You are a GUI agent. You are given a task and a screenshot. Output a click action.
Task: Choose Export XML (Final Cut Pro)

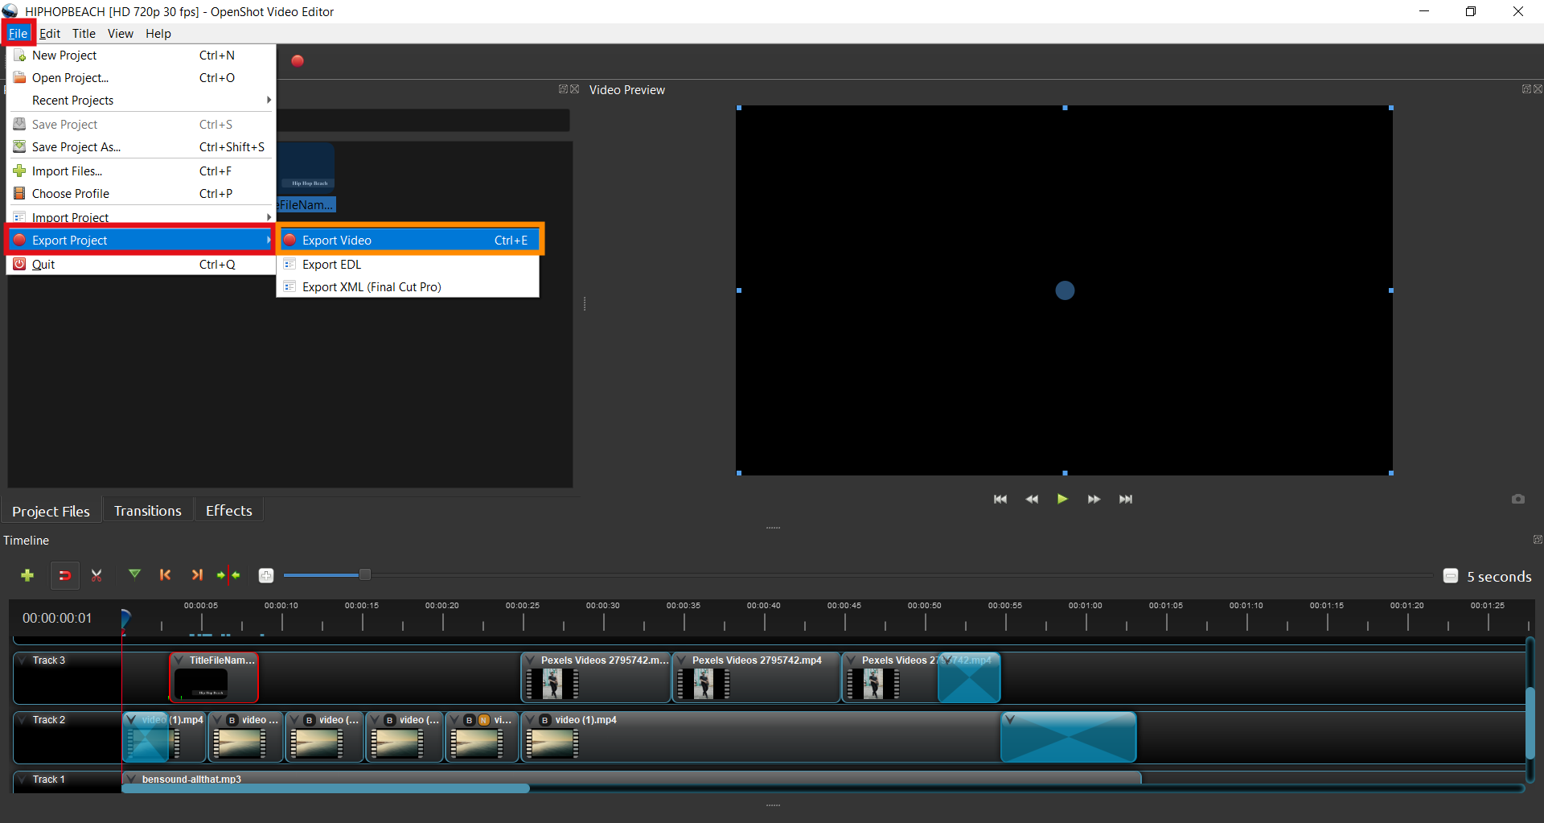coord(408,286)
